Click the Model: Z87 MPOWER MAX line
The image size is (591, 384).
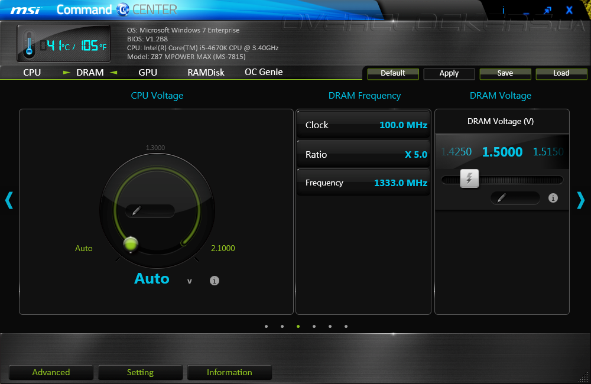[x=186, y=57]
